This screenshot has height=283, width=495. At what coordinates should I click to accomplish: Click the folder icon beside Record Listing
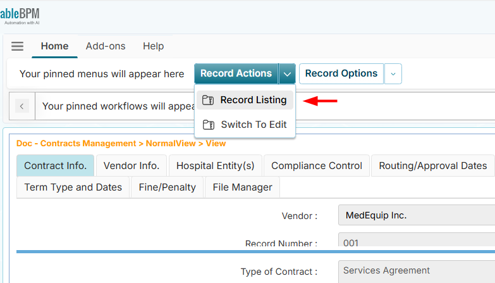point(207,100)
